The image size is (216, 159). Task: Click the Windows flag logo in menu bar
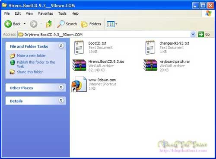pos(208,13)
